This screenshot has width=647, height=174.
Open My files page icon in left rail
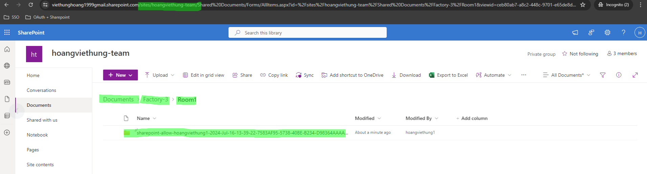click(x=7, y=99)
